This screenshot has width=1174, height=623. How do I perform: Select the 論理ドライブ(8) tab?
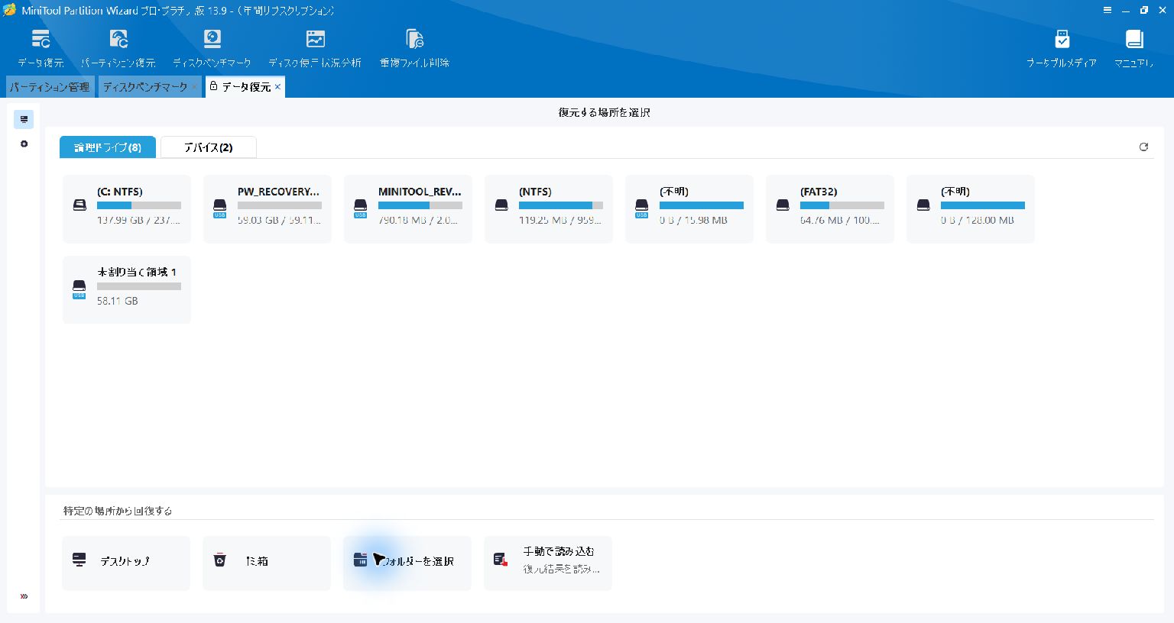[x=108, y=147]
